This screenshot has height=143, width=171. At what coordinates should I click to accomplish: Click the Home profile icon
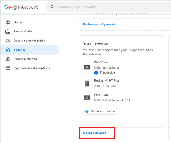8,22
